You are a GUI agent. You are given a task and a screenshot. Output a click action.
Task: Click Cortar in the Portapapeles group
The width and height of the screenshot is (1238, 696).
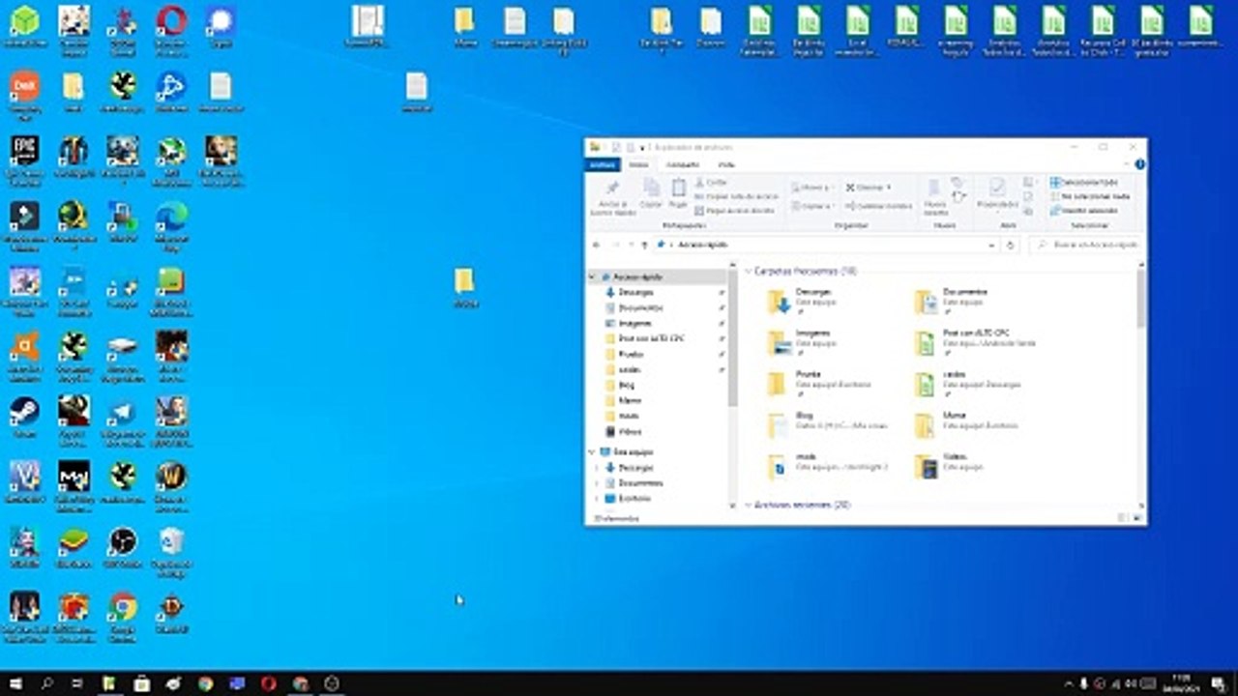point(710,183)
